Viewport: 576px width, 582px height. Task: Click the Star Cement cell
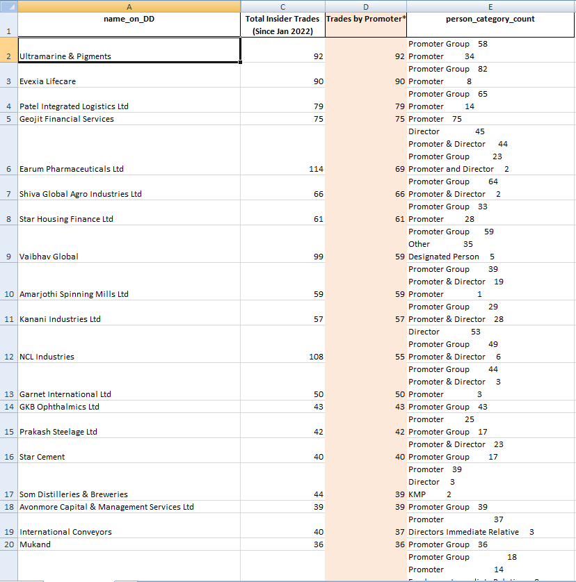click(129, 456)
